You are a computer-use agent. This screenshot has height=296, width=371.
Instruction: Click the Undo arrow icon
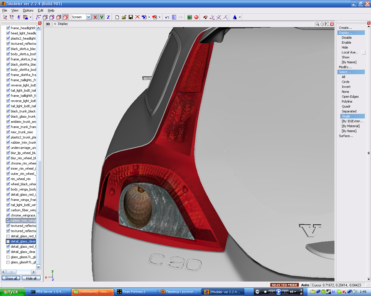pyautogui.click(x=167, y=17)
